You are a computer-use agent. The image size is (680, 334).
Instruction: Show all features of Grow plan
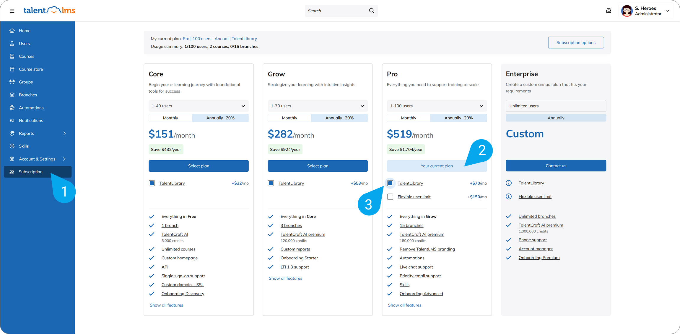coord(285,278)
